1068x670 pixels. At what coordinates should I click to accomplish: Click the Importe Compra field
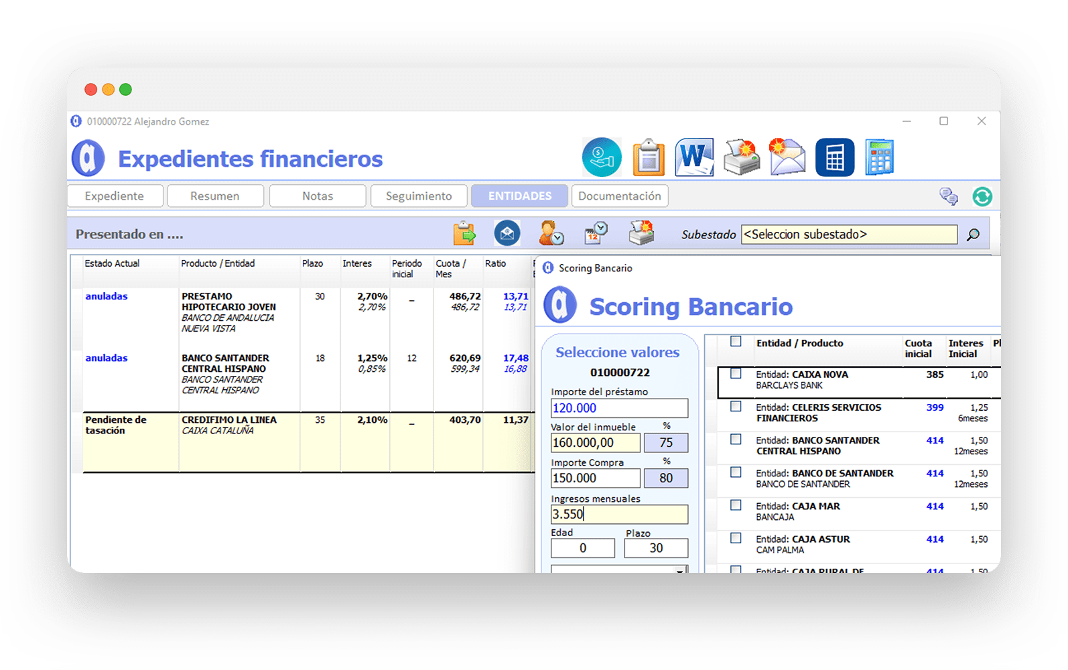[x=595, y=478]
